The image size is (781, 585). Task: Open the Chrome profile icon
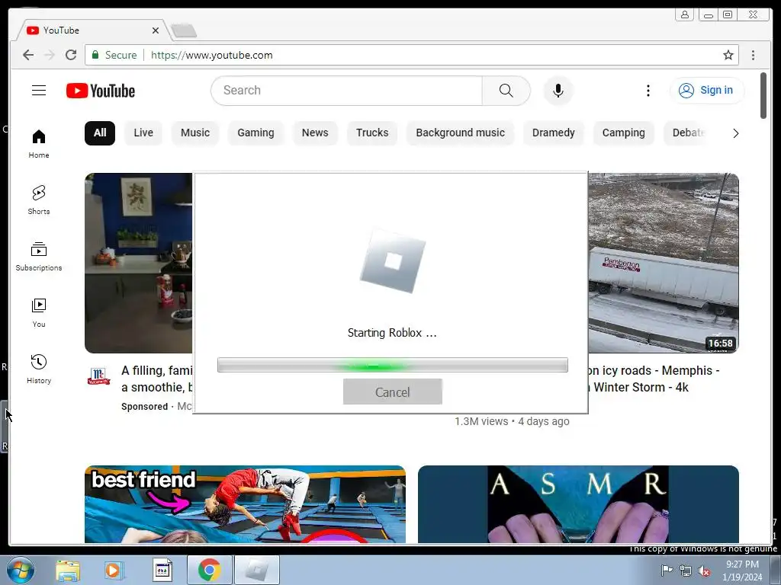(685, 14)
